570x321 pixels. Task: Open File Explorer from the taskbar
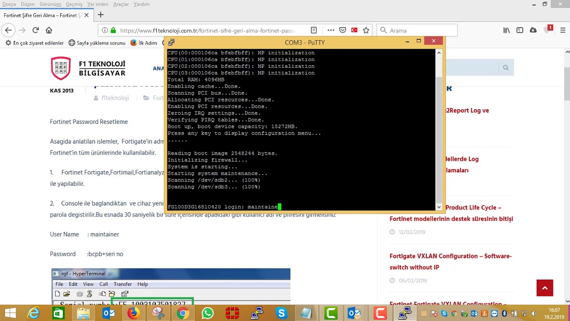83,313
